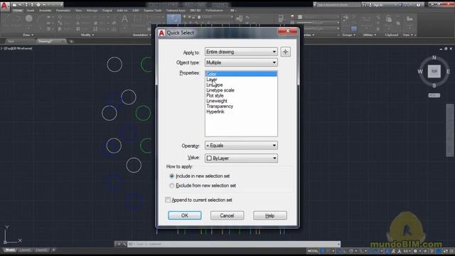The width and height of the screenshot is (455, 256).
Task: Click the Select objects pick button
Action: [x=286, y=52]
